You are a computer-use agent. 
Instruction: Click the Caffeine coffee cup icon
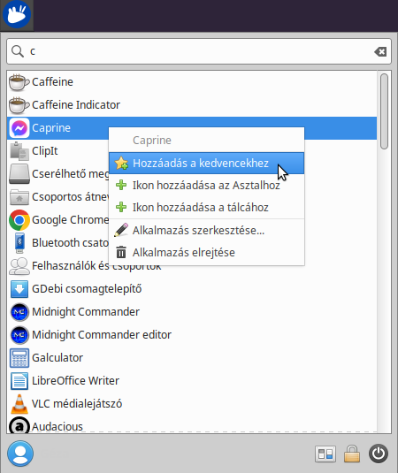click(19, 82)
